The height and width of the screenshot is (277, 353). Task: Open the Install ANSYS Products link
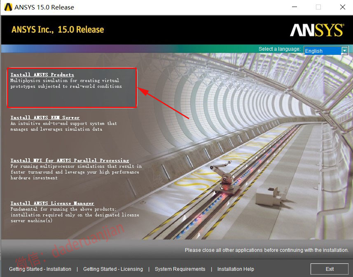42,75
